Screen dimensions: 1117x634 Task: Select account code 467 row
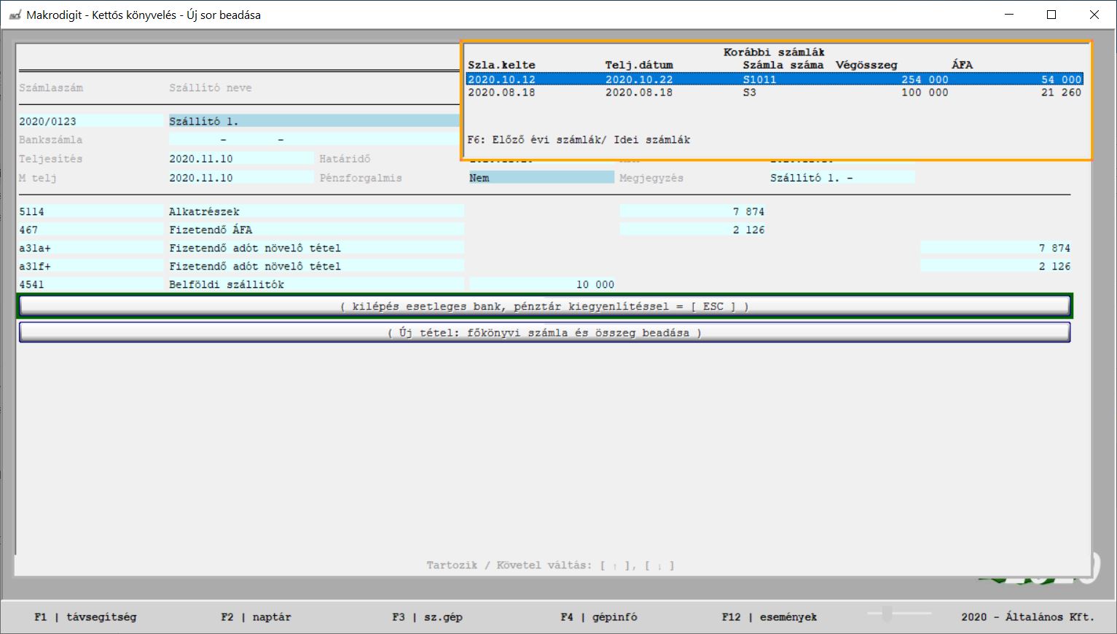coord(91,230)
